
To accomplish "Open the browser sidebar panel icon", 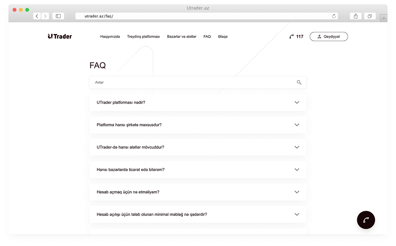I will tap(58, 16).
